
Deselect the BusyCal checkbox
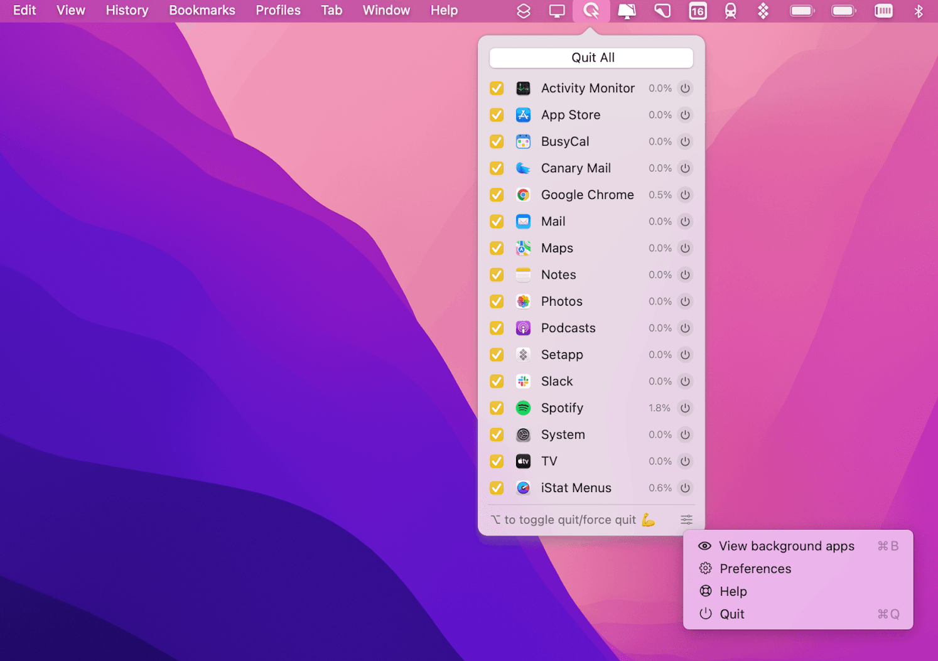[x=497, y=142]
